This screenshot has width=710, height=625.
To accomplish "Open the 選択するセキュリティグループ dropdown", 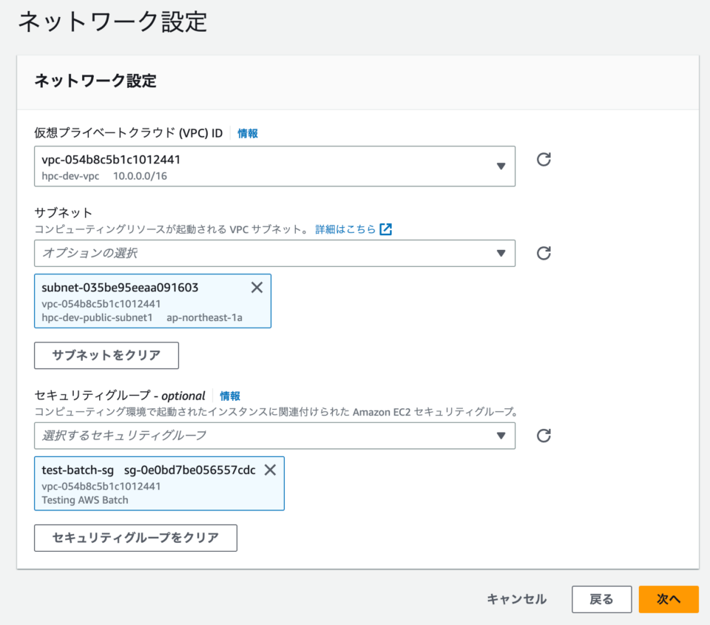I will 274,436.
